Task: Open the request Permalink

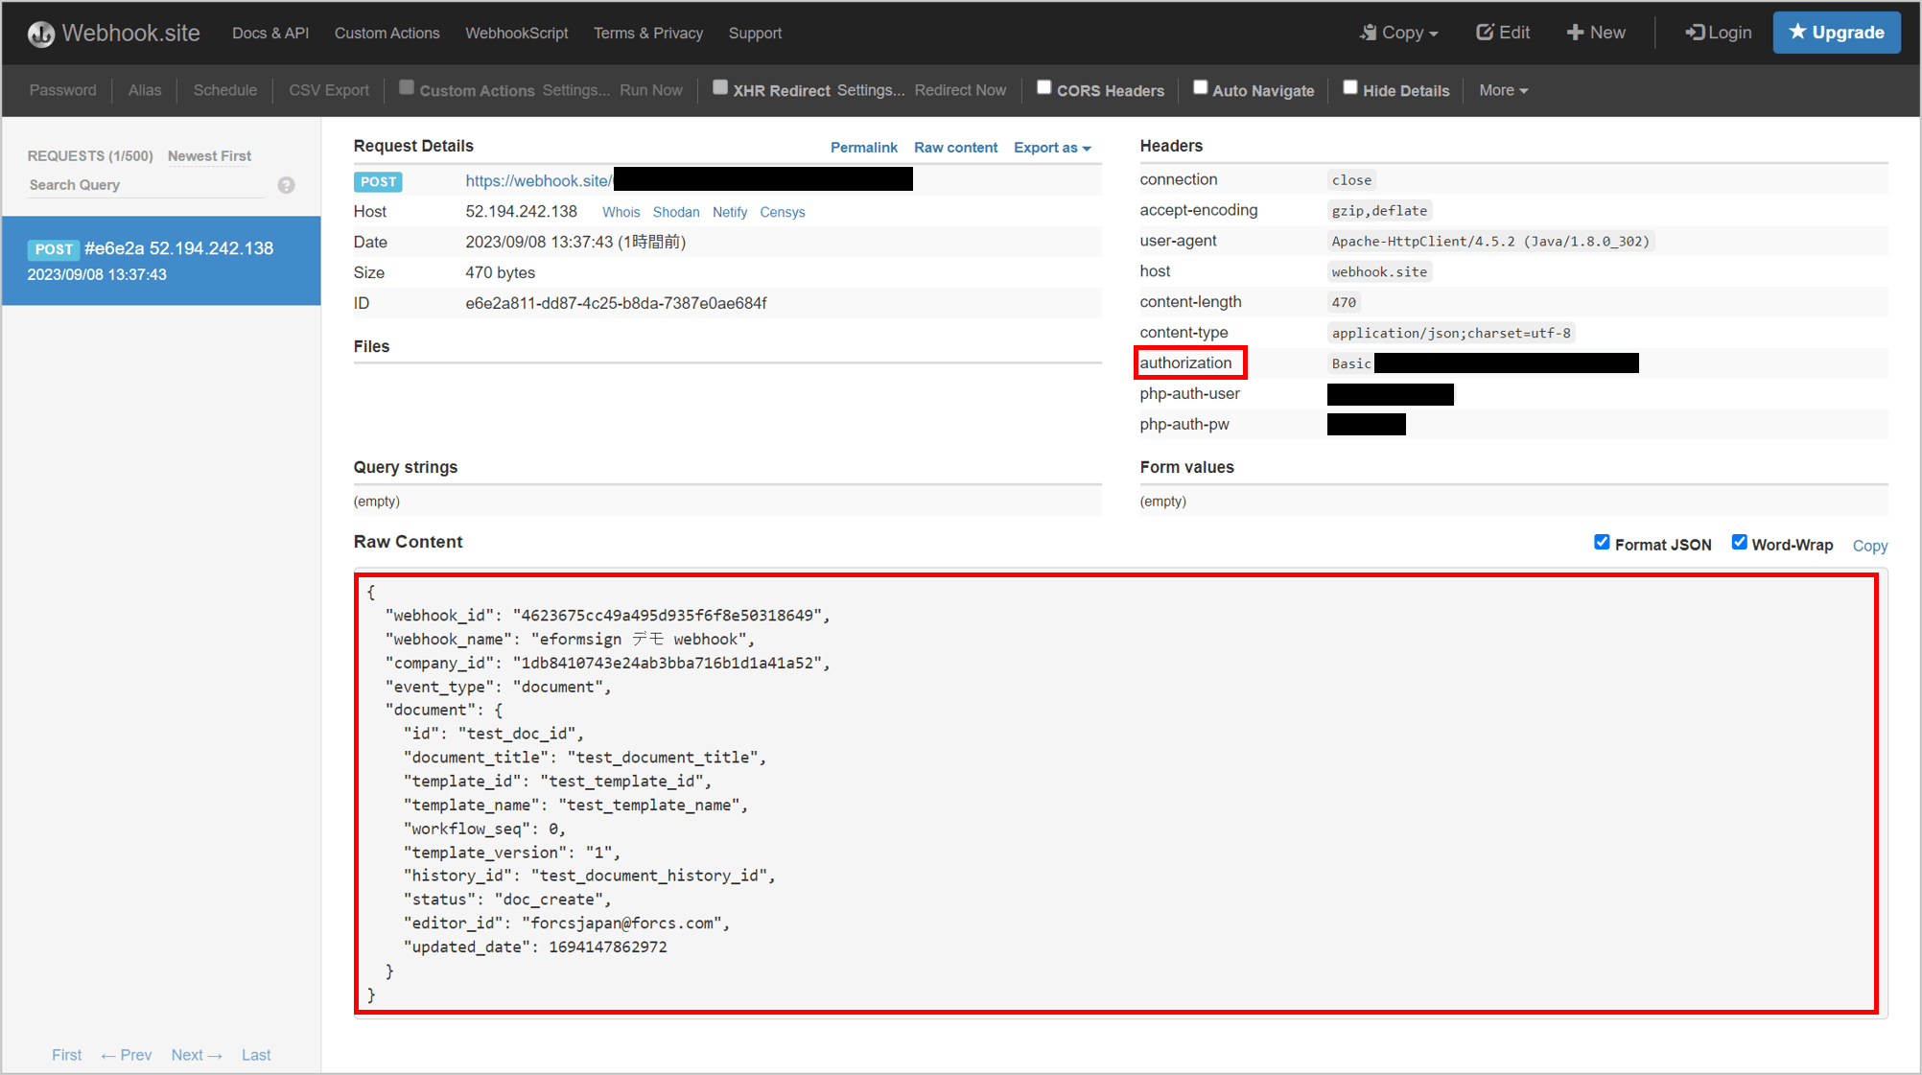Action: pos(864,148)
